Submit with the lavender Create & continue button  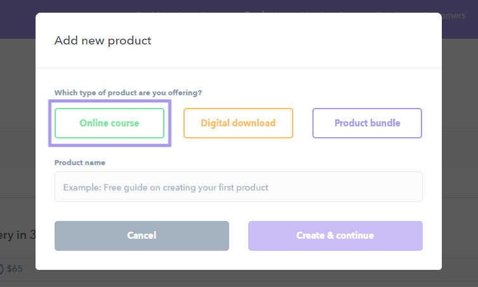click(x=335, y=236)
